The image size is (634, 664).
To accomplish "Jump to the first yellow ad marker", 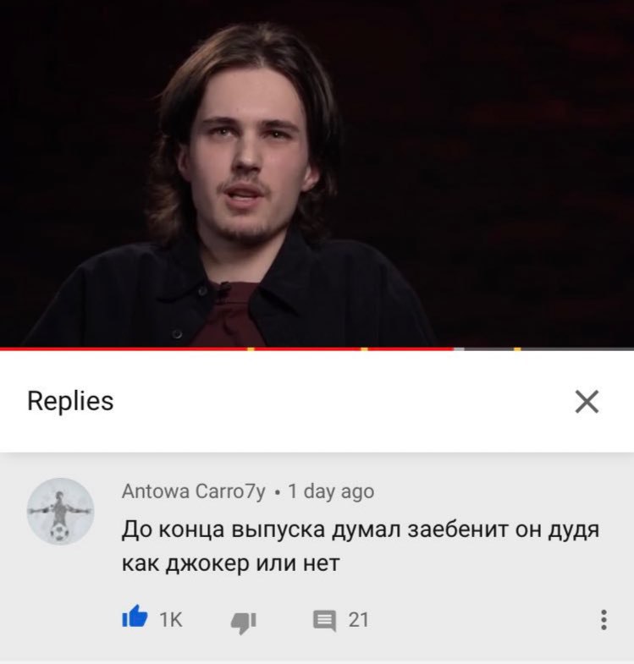I will point(251,349).
